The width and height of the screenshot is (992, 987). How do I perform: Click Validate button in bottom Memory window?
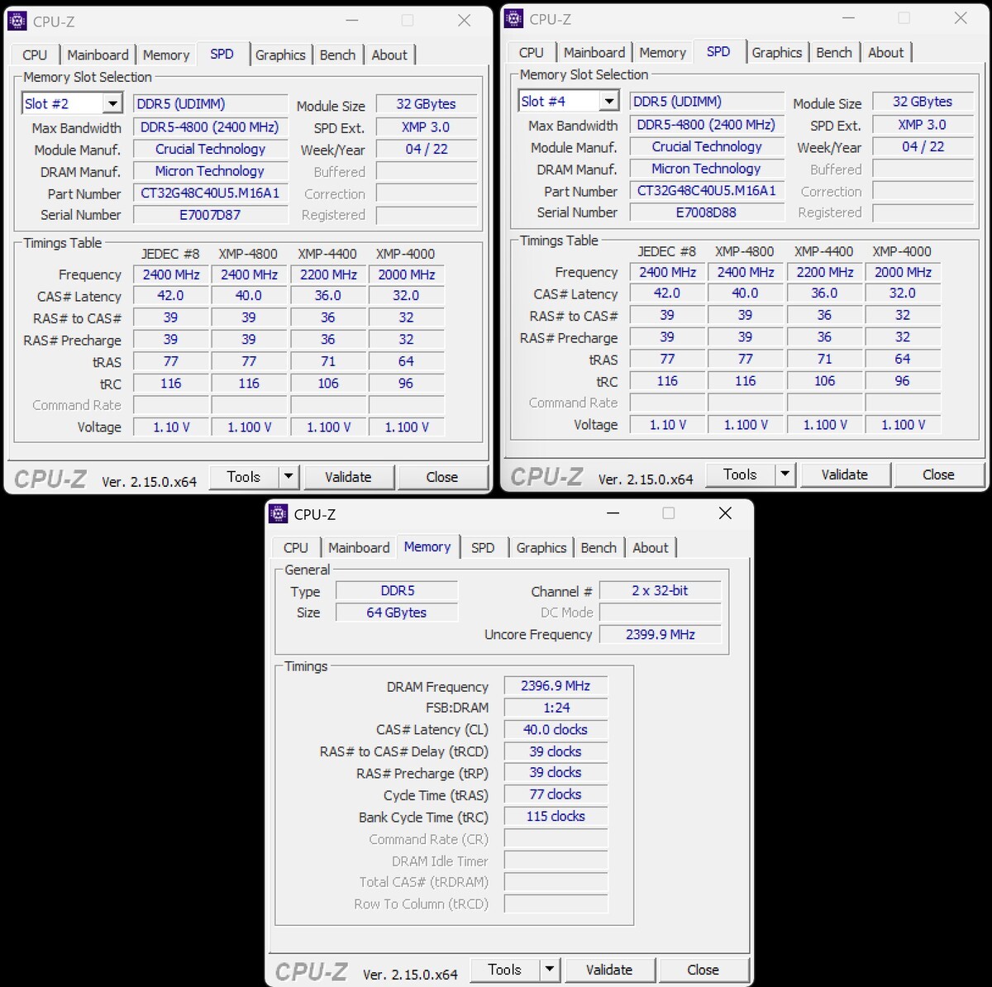point(609,970)
